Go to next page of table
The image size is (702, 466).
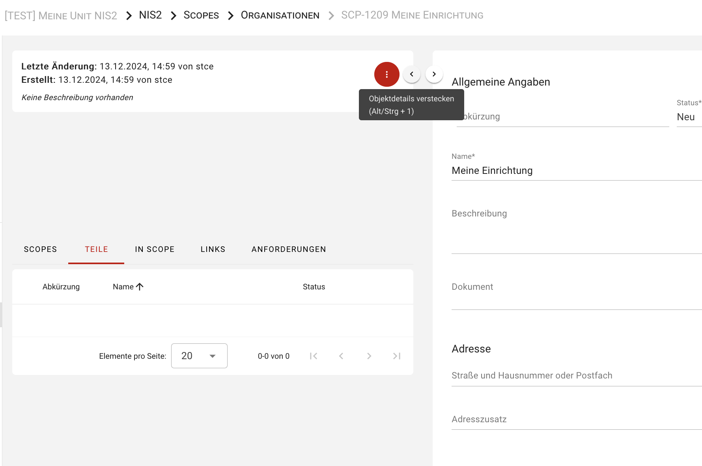point(369,356)
